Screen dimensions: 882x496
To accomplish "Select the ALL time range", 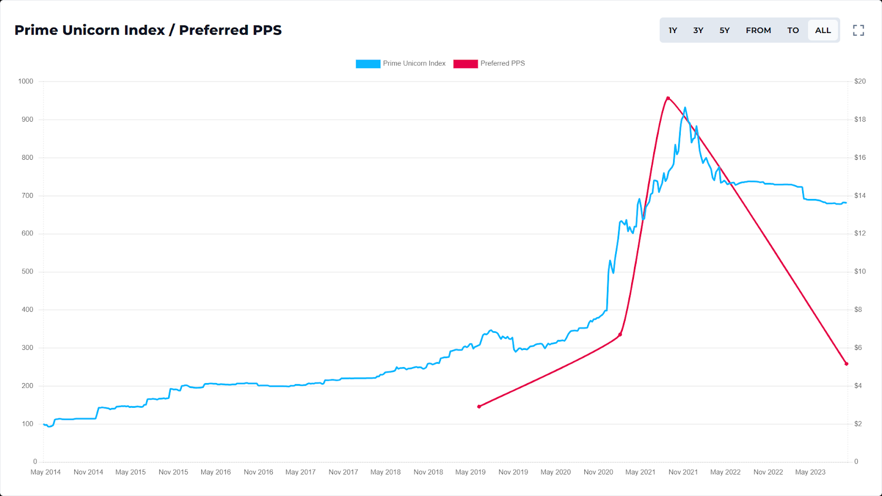I will (823, 30).
